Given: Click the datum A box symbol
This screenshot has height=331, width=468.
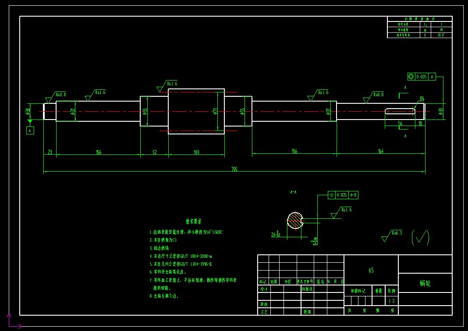Looking at the screenshot, I should coord(30,130).
